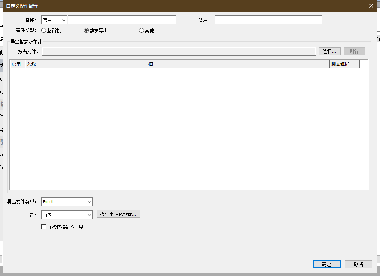Expand the 导出文件类型 Excel dropdown
This screenshot has width=380, height=276.
pos(67,202)
